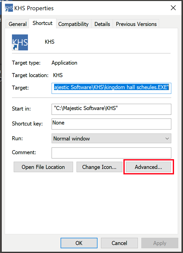The image size is (183, 253).
Task: Click the KHS shortcut icon in title bar
Action: tap(9, 8)
